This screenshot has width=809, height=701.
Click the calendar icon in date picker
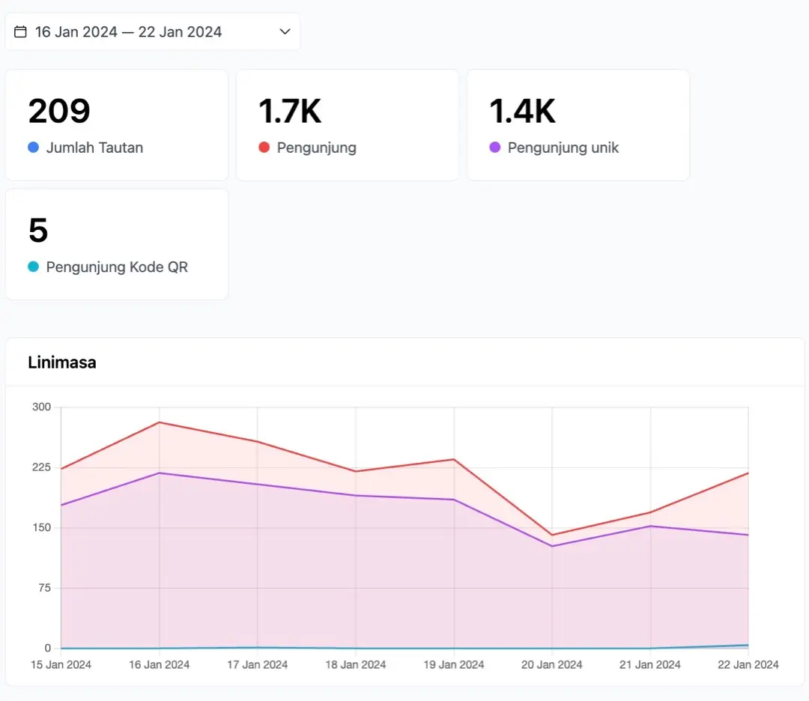(x=20, y=31)
